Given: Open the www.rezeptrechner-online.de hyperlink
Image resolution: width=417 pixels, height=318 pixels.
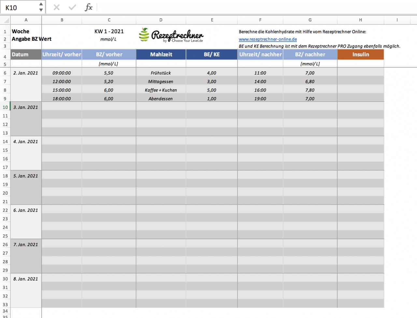Looking at the screenshot, I should (267, 39).
